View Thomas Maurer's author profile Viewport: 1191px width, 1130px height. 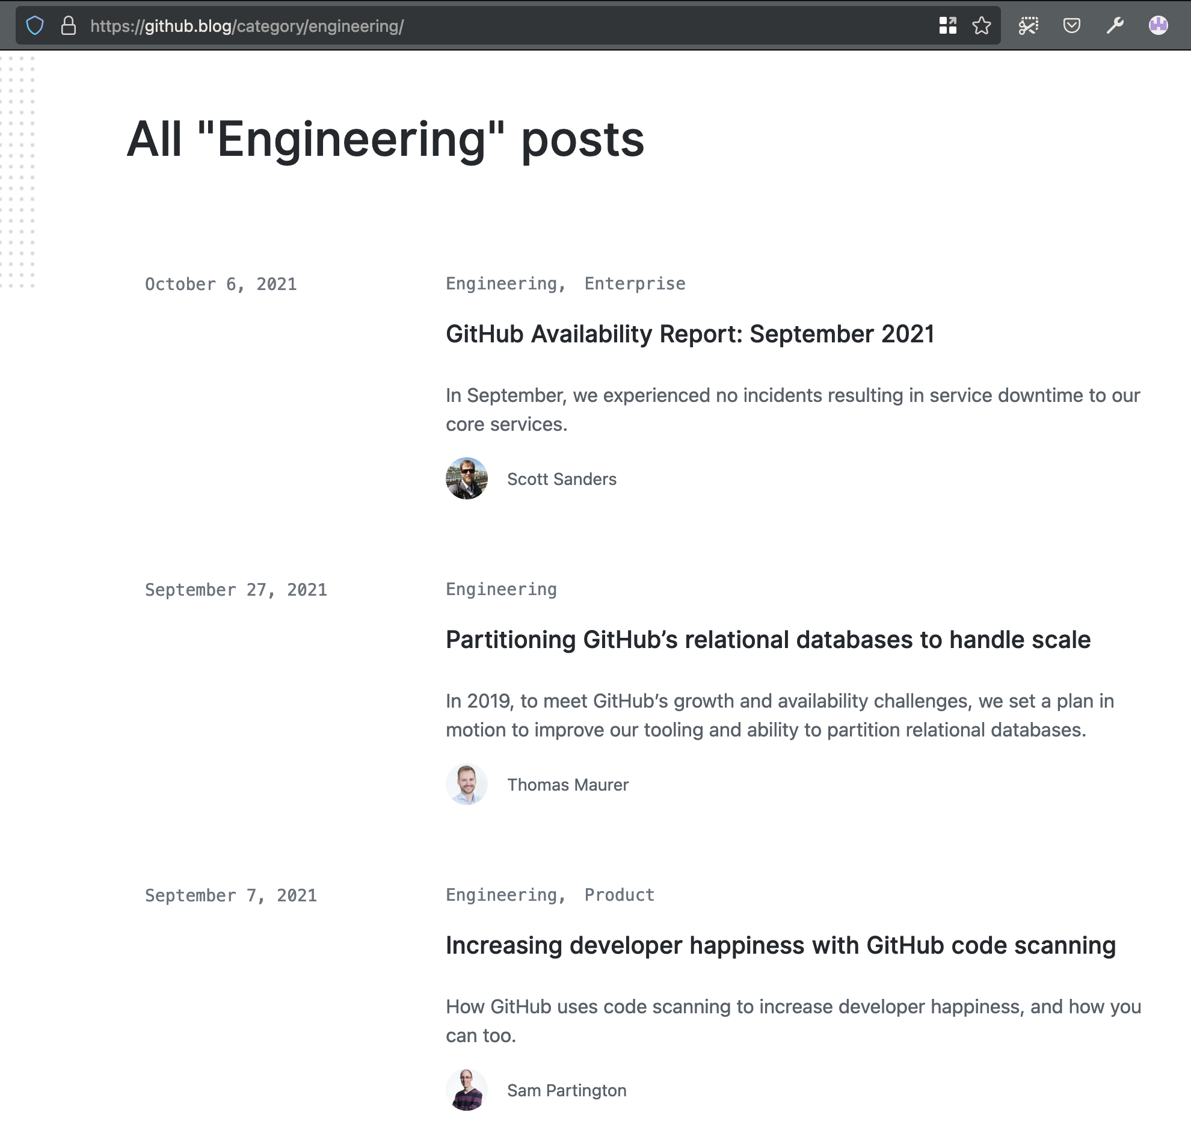[568, 785]
